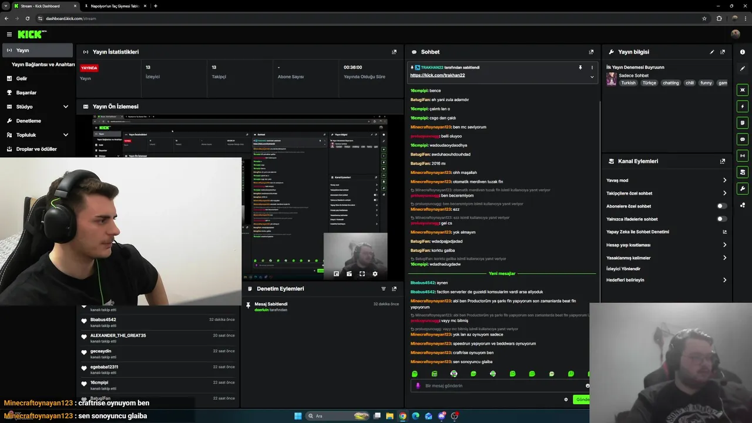This screenshot has width=752, height=423.
Task: Unpin the pinned chat message
Action: coord(580,68)
